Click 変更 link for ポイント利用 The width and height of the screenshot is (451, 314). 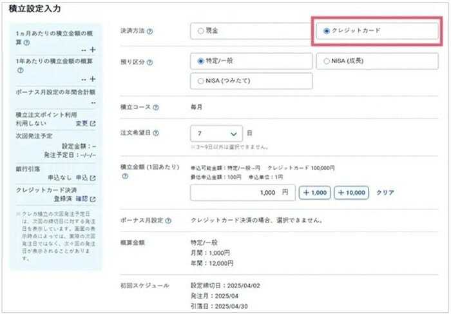pyautogui.click(x=82, y=123)
